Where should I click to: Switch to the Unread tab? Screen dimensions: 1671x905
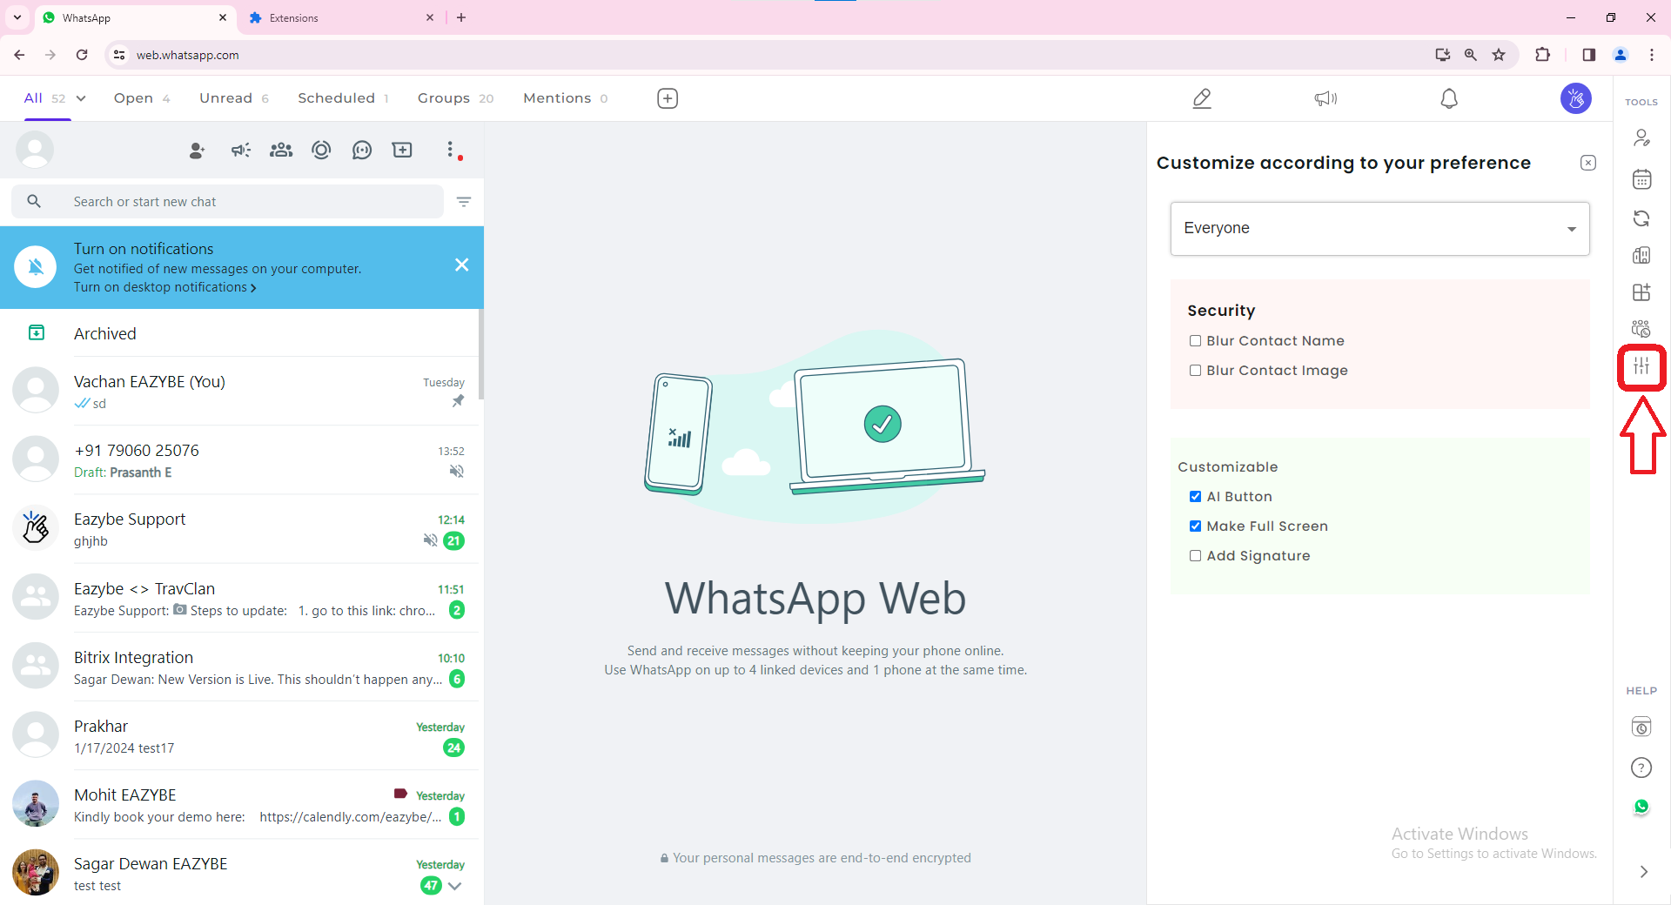(234, 98)
